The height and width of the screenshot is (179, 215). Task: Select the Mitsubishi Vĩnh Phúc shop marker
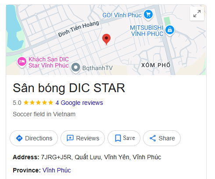point(170,30)
